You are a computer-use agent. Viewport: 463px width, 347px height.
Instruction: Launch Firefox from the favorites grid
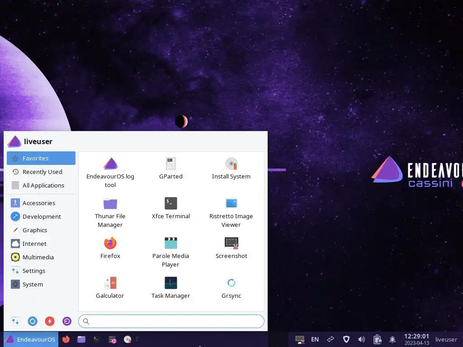click(110, 248)
